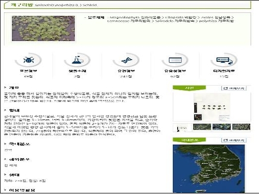Open the duckweed photo at page top
Screen dimensions: 259x195
tap(44, 29)
